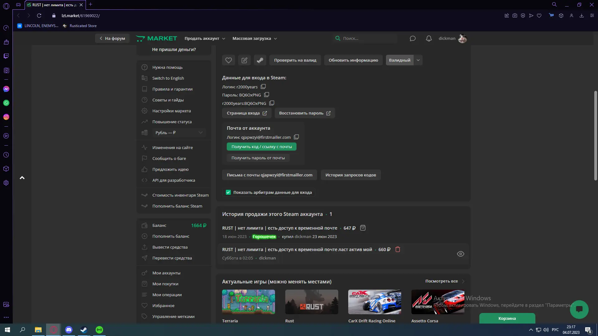Open Twitch in the browser sidebar
The height and width of the screenshot is (336, 598).
6,56
